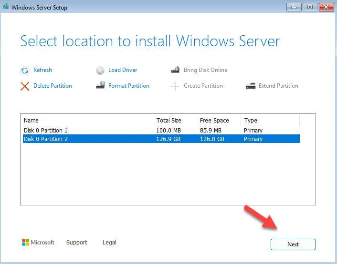Viewport: 337px width, 264px height.
Task: Maximize the Windows Server Setup window
Action: pyautogui.click(x=310, y=7)
